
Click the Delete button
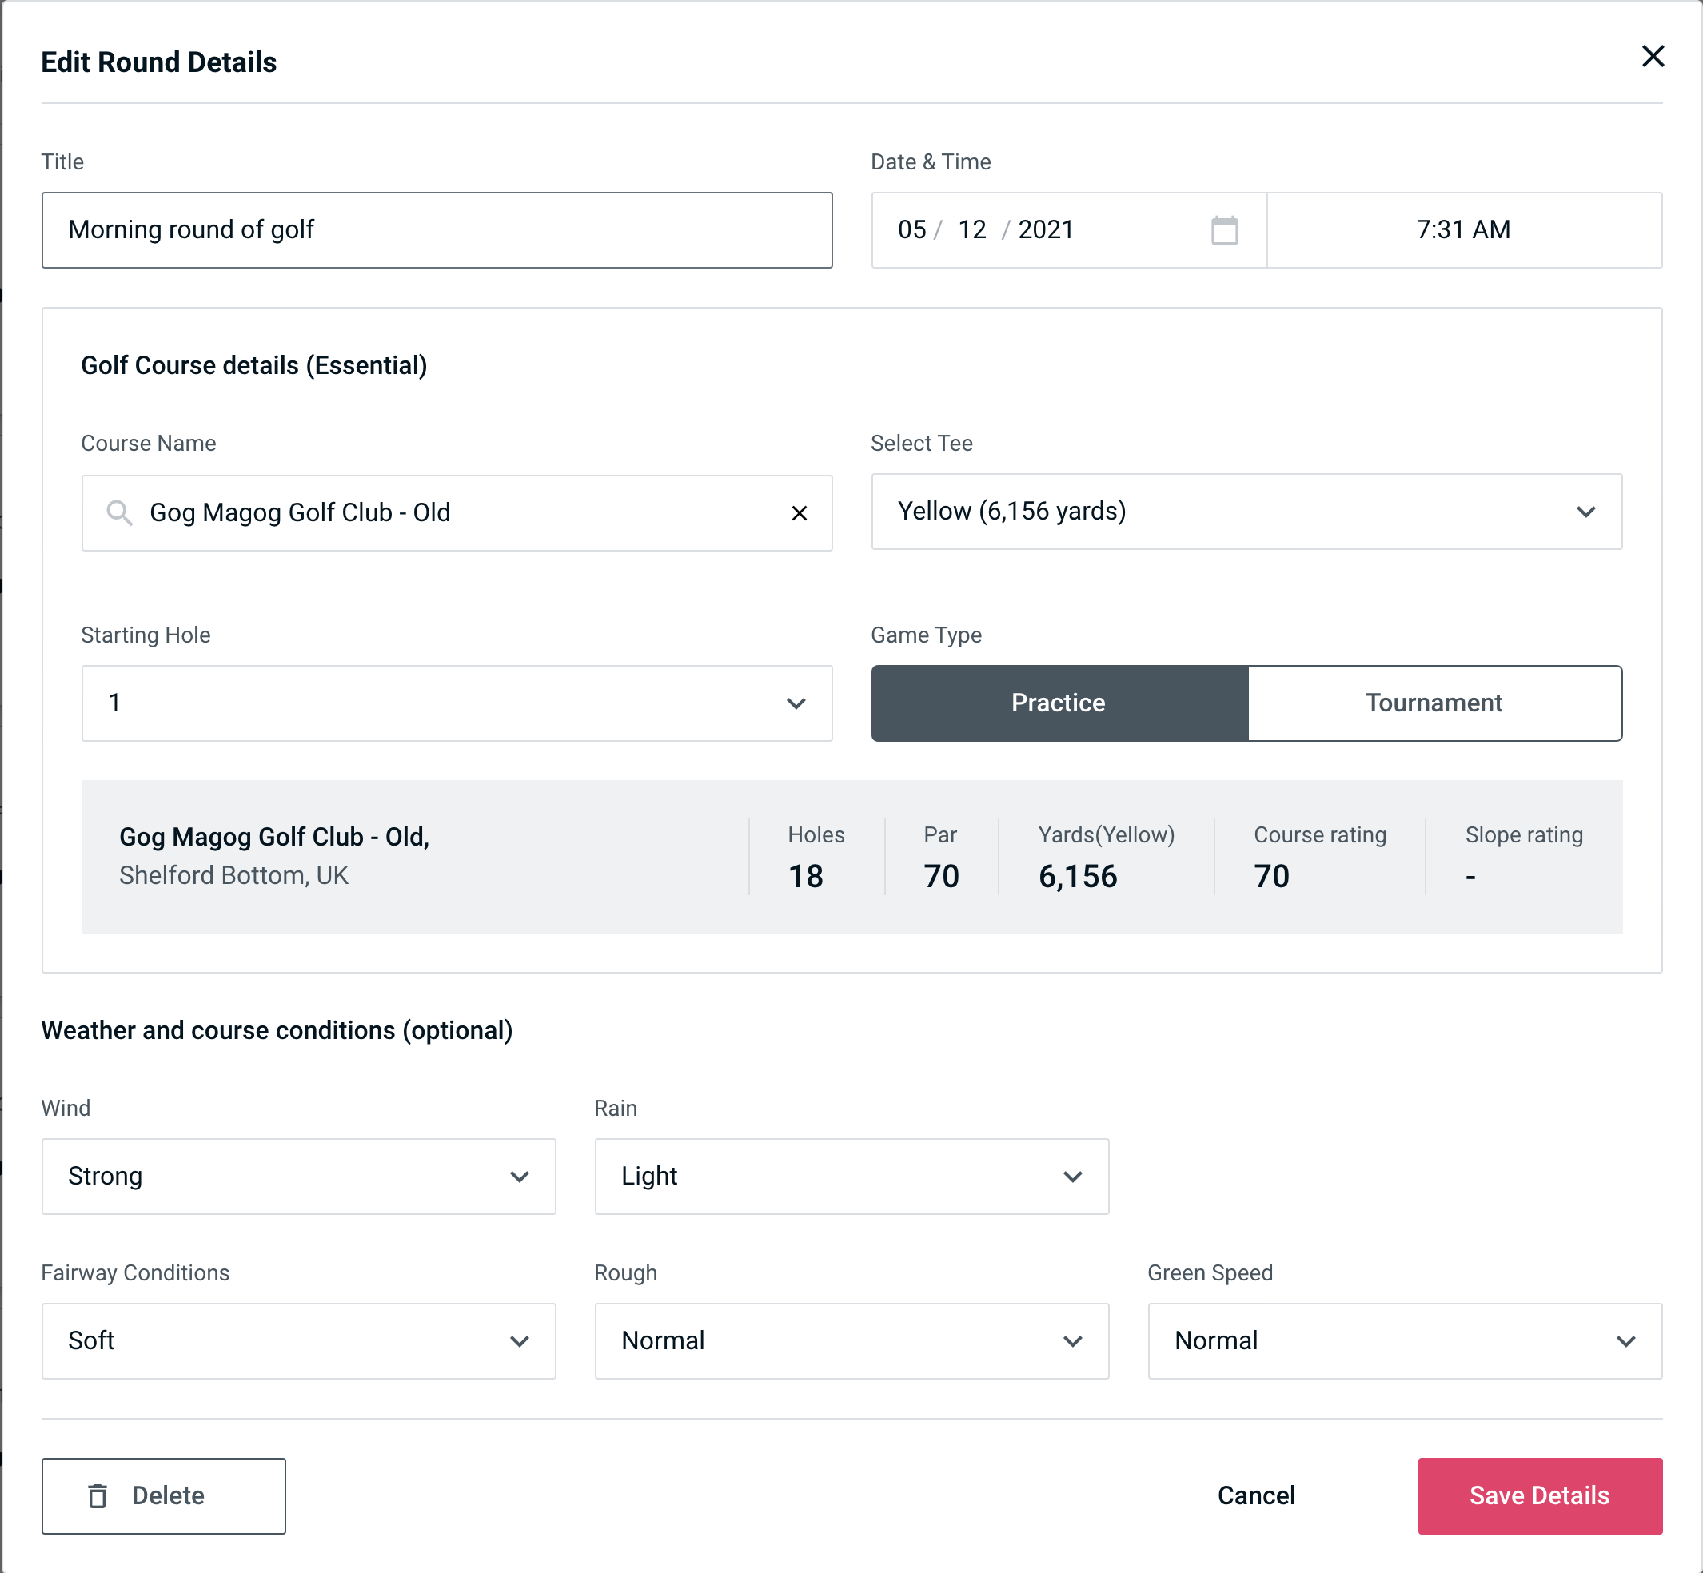(163, 1495)
